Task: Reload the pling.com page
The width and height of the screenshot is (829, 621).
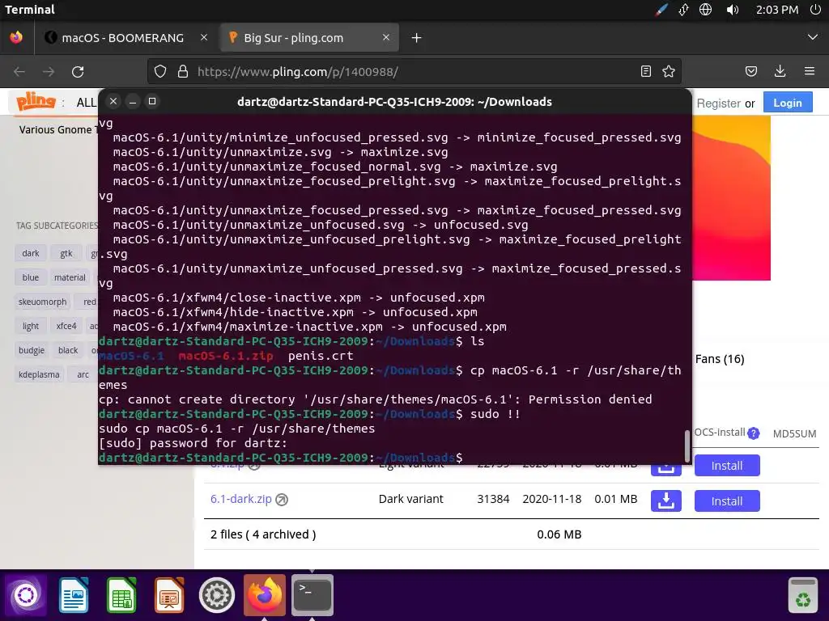Action: (78, 71)
